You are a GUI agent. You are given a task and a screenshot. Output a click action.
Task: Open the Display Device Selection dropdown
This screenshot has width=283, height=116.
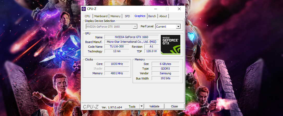(111, 27)
